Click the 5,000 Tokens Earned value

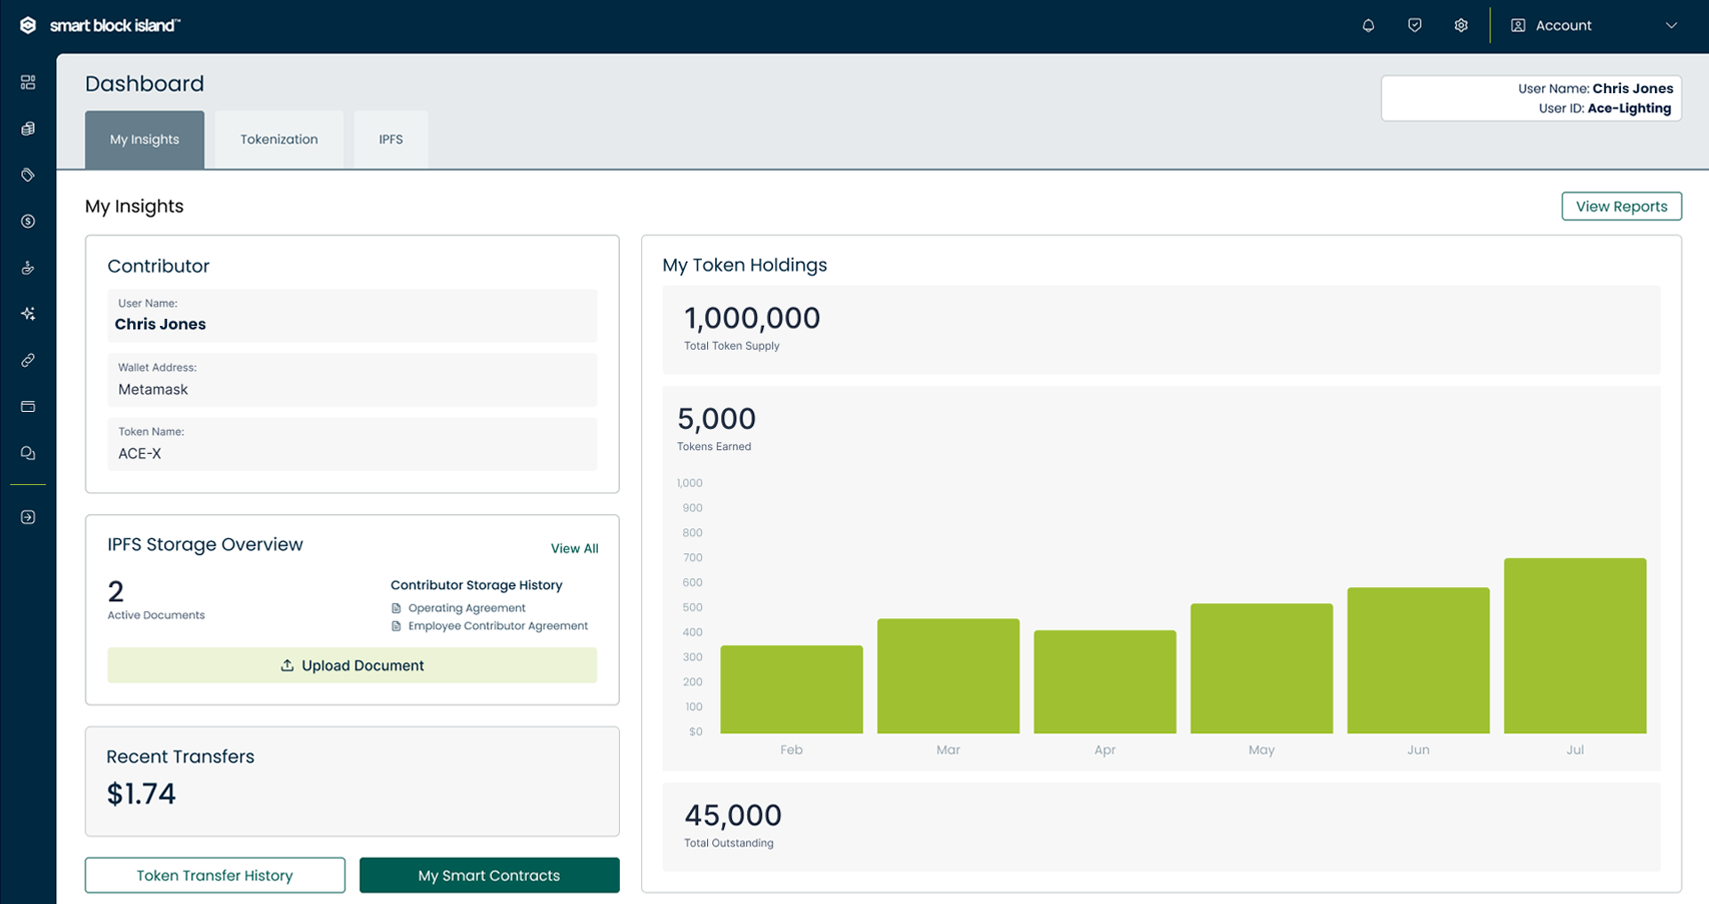[716, 418]
